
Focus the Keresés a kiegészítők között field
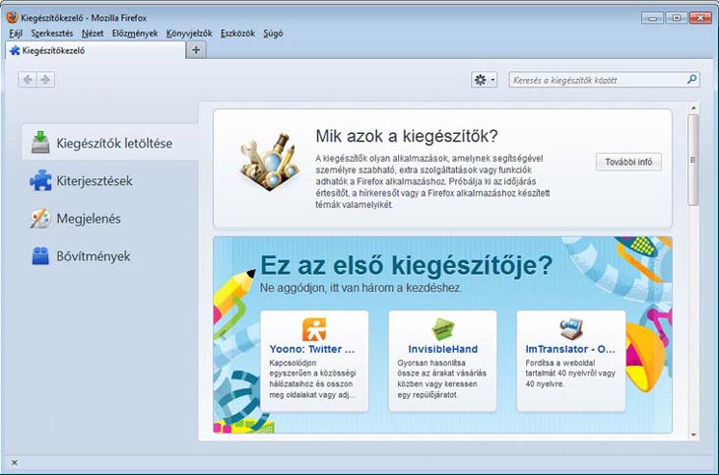[605, 80]
